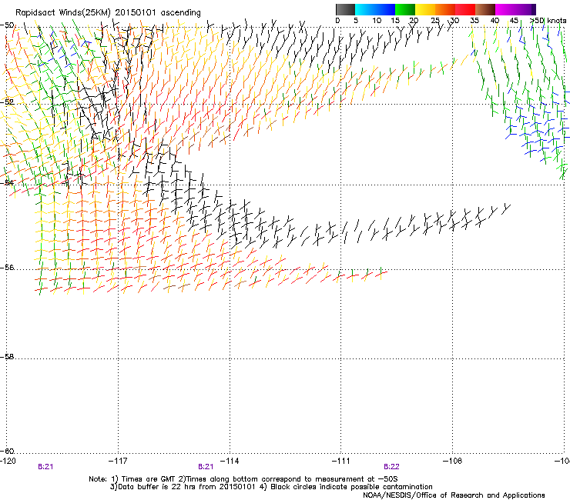Image resolution: width=570 pixels, height=500 pixels.
Task: Click the '-52' latitude axis label
Action: click(x=7, y=102)
